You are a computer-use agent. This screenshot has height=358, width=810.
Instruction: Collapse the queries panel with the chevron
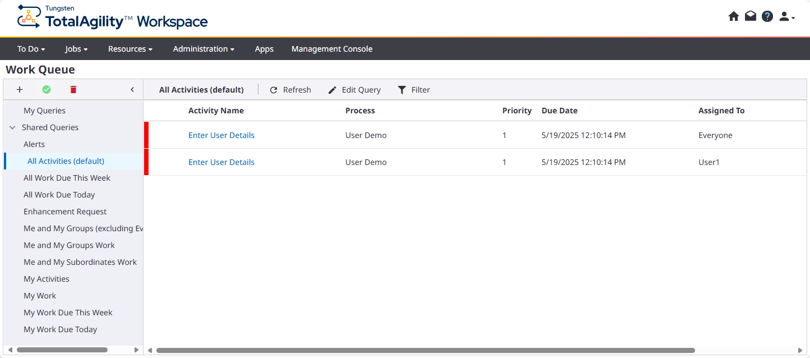pos(132,89)
